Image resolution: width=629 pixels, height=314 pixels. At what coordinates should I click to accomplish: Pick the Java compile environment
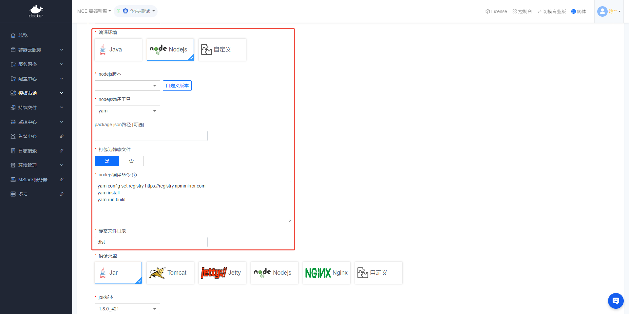118,49
